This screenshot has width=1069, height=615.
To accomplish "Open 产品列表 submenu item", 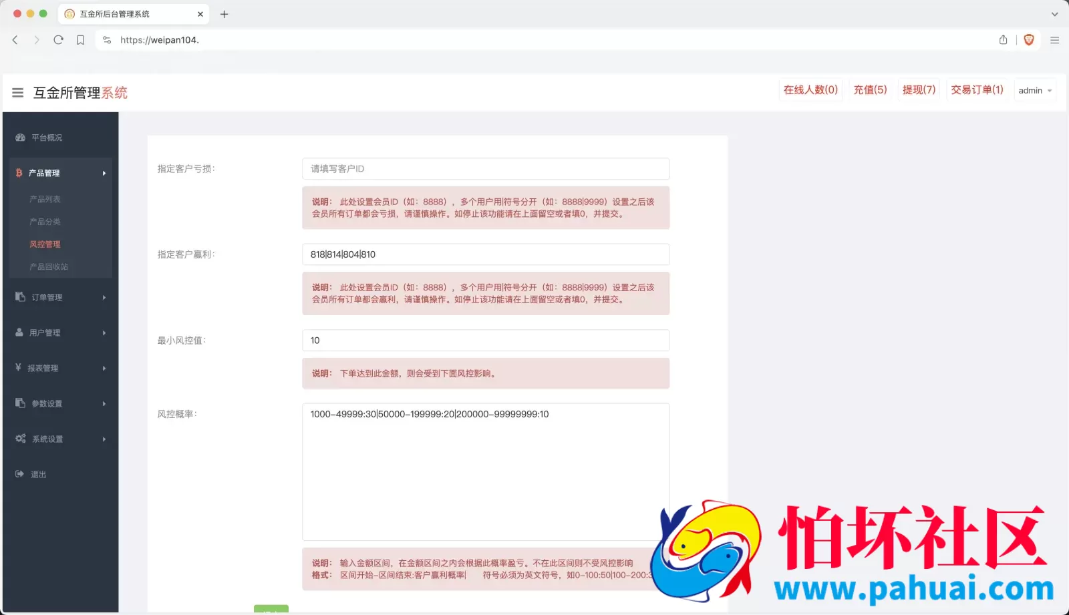I will (45, 199).
